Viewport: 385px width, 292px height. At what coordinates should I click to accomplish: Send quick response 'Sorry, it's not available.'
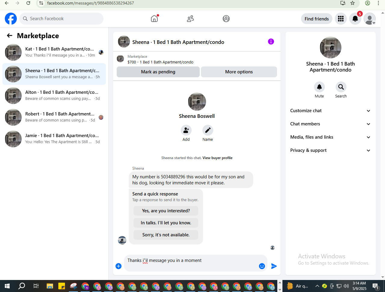[x=166, y=235]
